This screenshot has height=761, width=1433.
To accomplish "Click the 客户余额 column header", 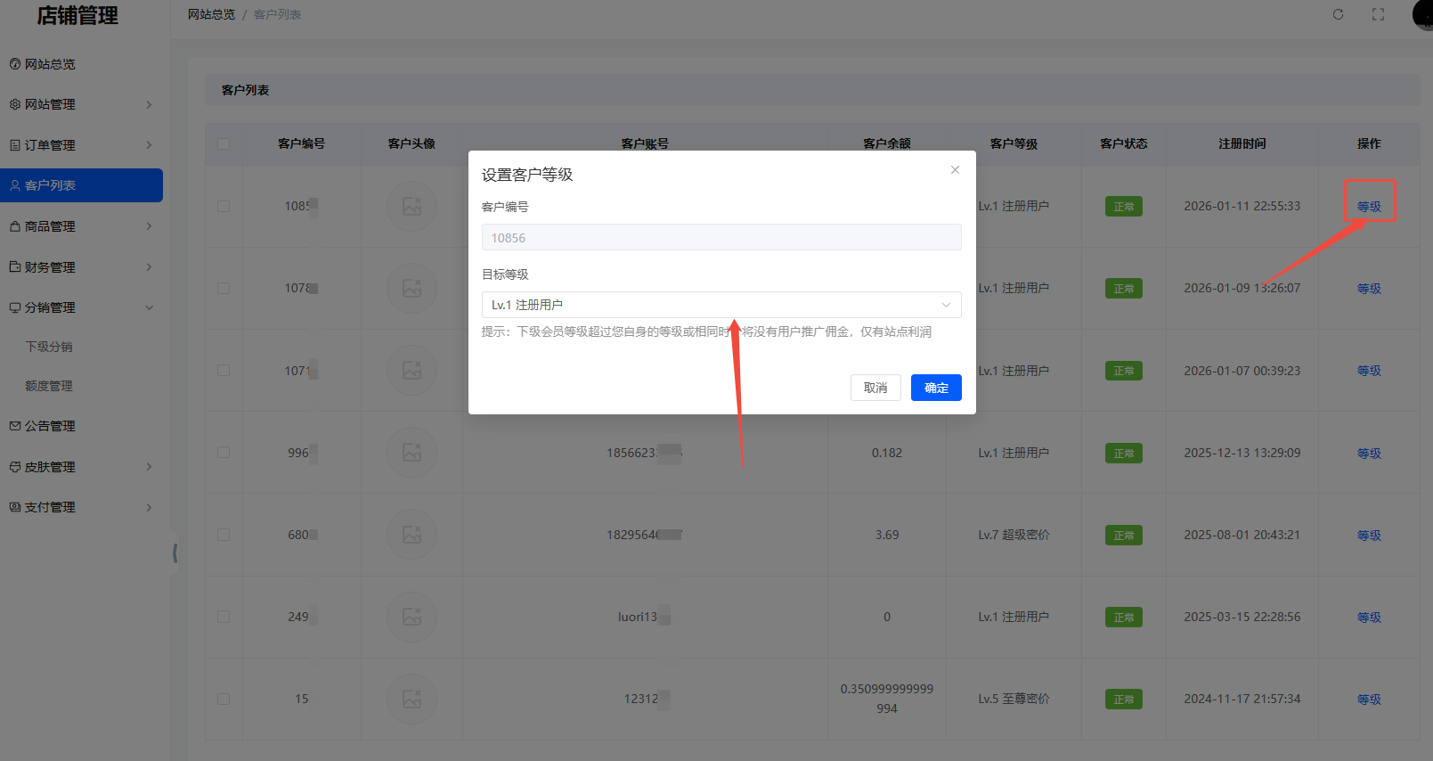I will click(887, 143).
